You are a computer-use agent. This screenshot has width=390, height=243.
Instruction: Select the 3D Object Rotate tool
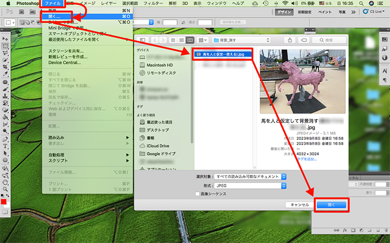[5, 168]
